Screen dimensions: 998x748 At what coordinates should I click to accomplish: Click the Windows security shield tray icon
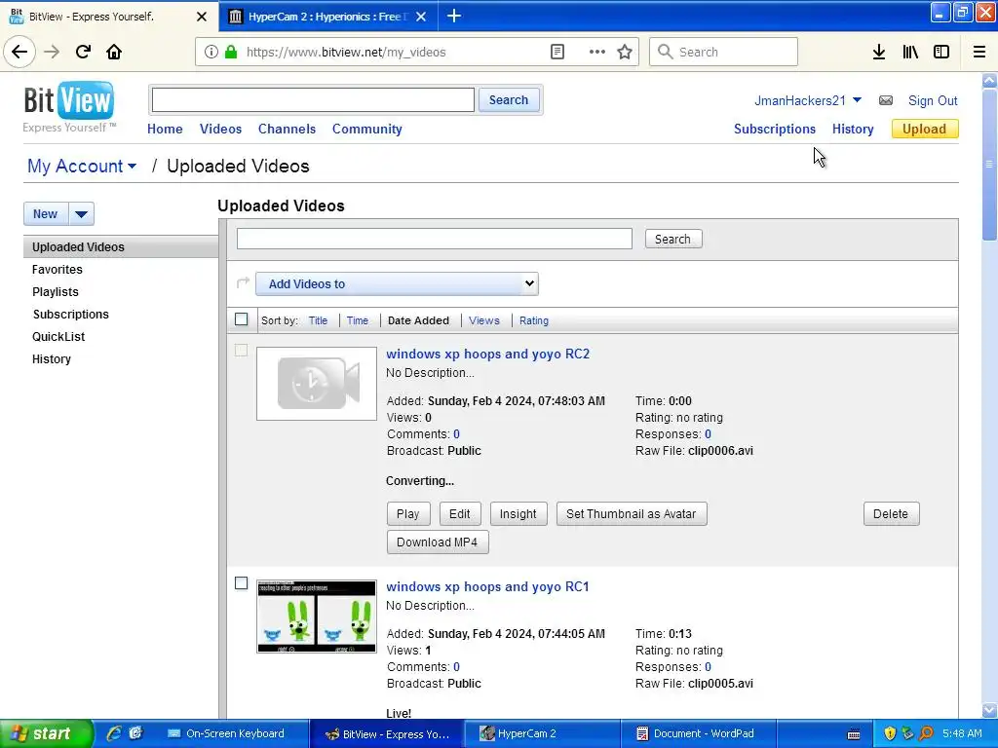click(x=890, y=733)
